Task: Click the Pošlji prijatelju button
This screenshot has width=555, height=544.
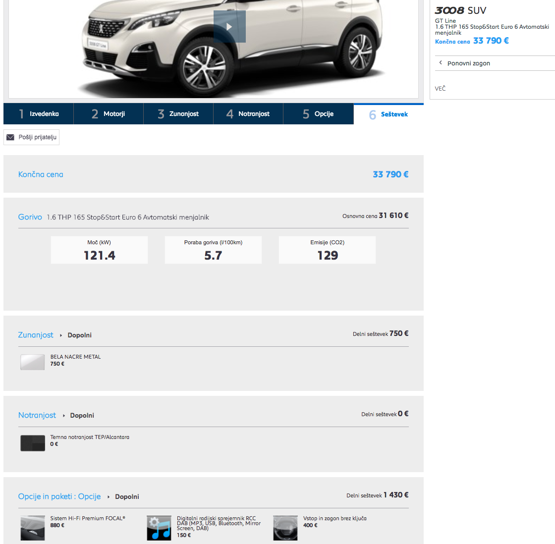Action: [32, 137]
